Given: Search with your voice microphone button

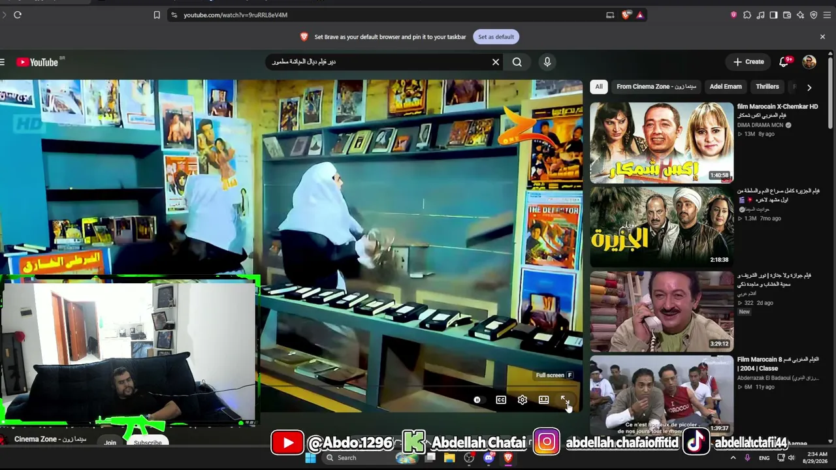Looking at the screenshot, I should pyautogui.click(x=547, y=62).
